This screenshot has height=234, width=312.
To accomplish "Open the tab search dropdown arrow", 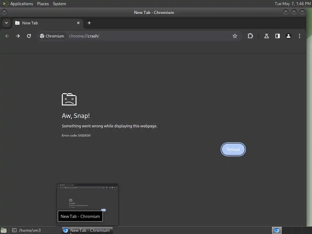I will (6, 23).
